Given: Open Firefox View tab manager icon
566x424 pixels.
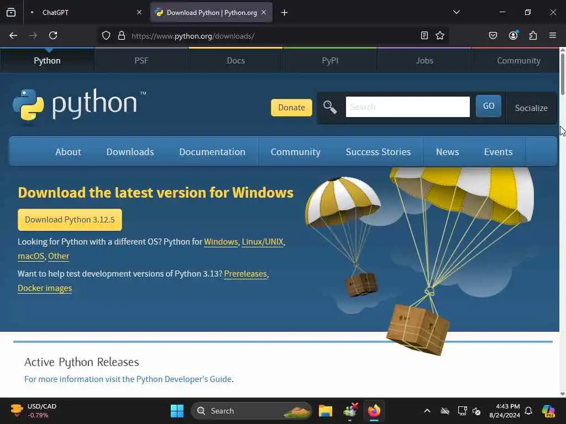Looking at the screenshot, I should [11, 12].
